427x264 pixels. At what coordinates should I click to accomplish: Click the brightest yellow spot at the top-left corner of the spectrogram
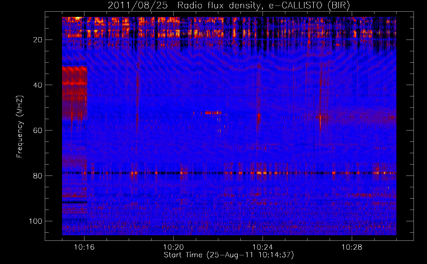(x=78, y=18)
